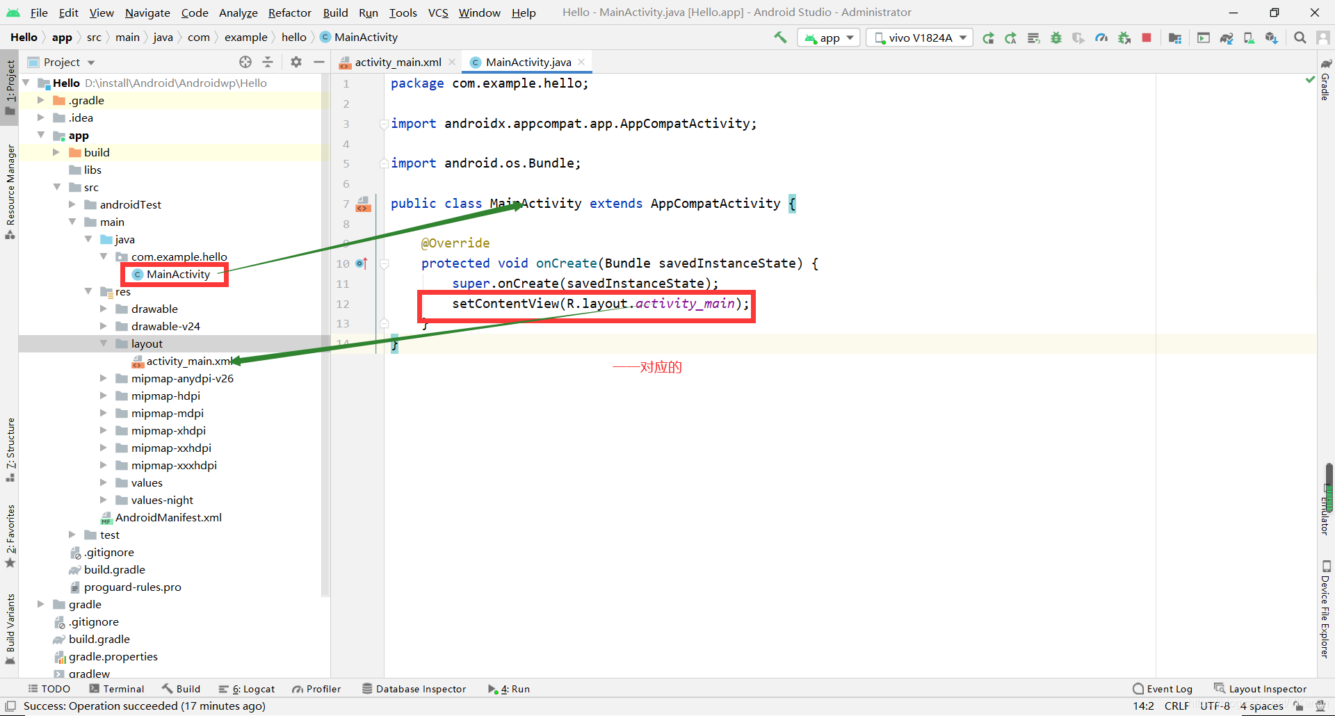Expand the mipmap-hdpi folder
The image size is (1335, 716).
[x=104, y=396]
